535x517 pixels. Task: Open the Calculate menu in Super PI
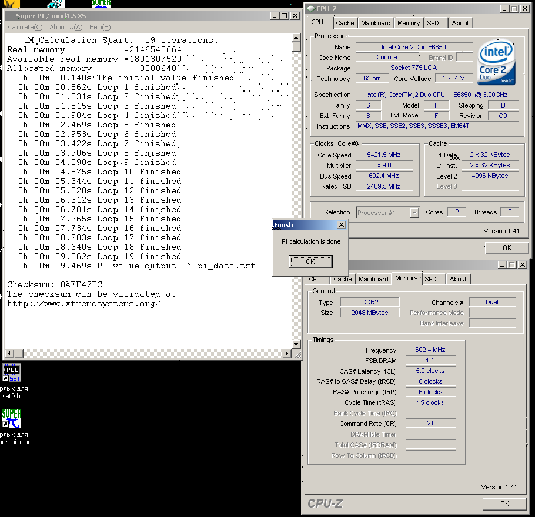(x=25, y=27)
